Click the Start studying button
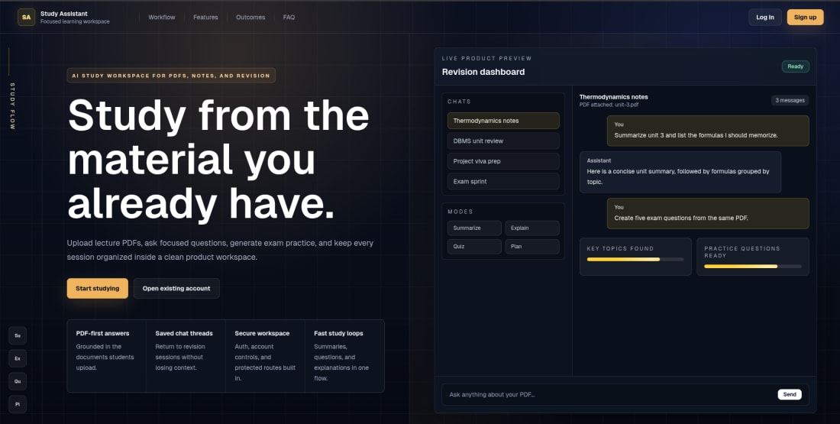The image size is (840, 424). coord(98,288)
